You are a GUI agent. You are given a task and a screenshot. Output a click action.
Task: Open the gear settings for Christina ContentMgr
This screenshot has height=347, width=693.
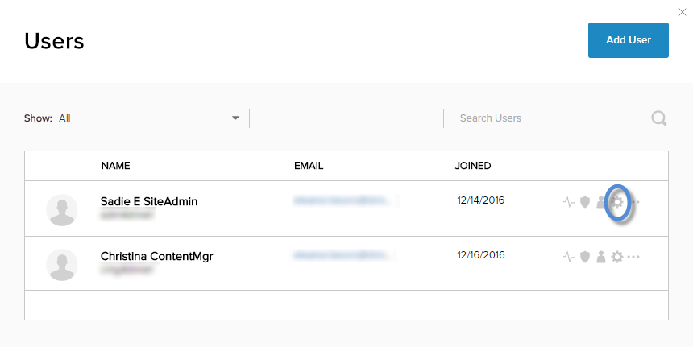617,257
